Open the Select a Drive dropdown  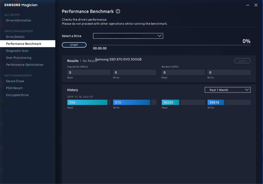pos(128,36)
